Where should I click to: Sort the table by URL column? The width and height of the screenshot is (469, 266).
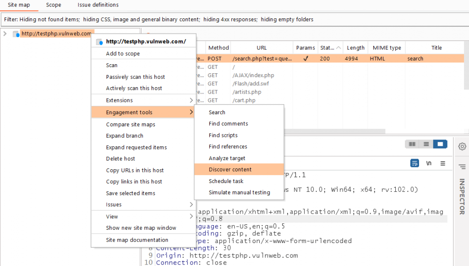tap(262, 48)
